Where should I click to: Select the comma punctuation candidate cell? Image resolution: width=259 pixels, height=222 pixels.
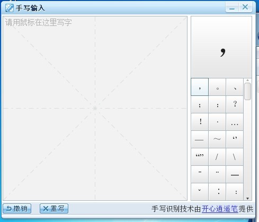[200, 87]
